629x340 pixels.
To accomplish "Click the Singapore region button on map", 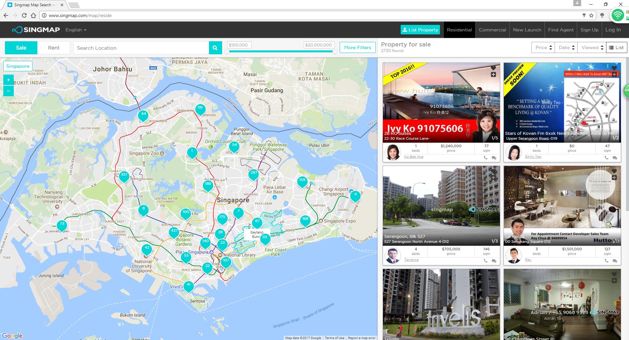I will [x=18, y=66].
